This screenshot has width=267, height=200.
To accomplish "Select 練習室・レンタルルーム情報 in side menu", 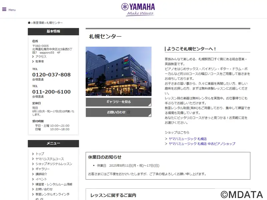I will pos(54,184).
